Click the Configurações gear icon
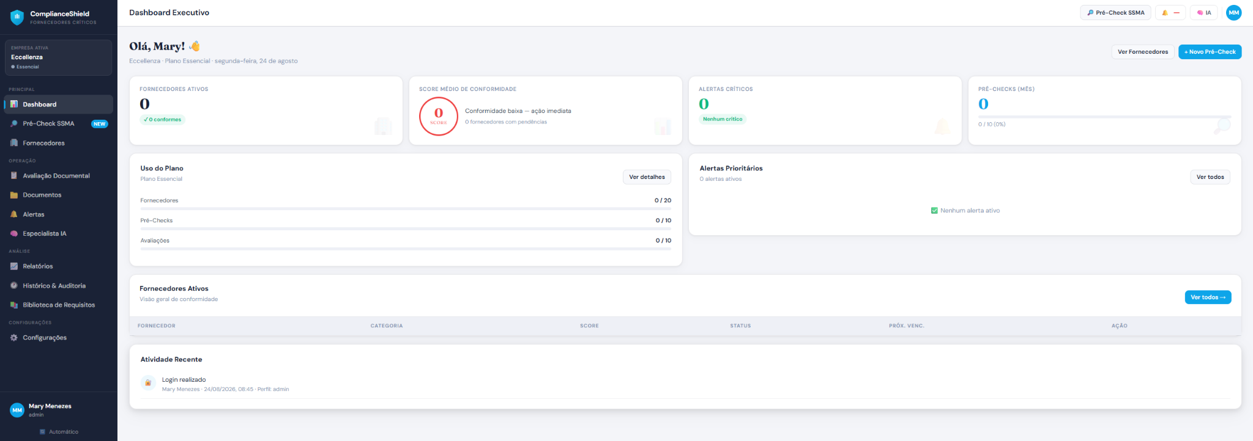Screen dimensions: 1253x441 click(14, 338)
